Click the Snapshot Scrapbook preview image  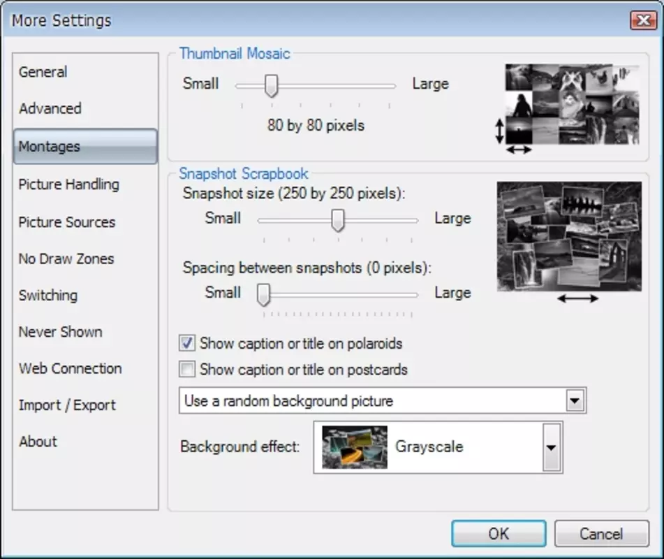click(x=569, y=236)
